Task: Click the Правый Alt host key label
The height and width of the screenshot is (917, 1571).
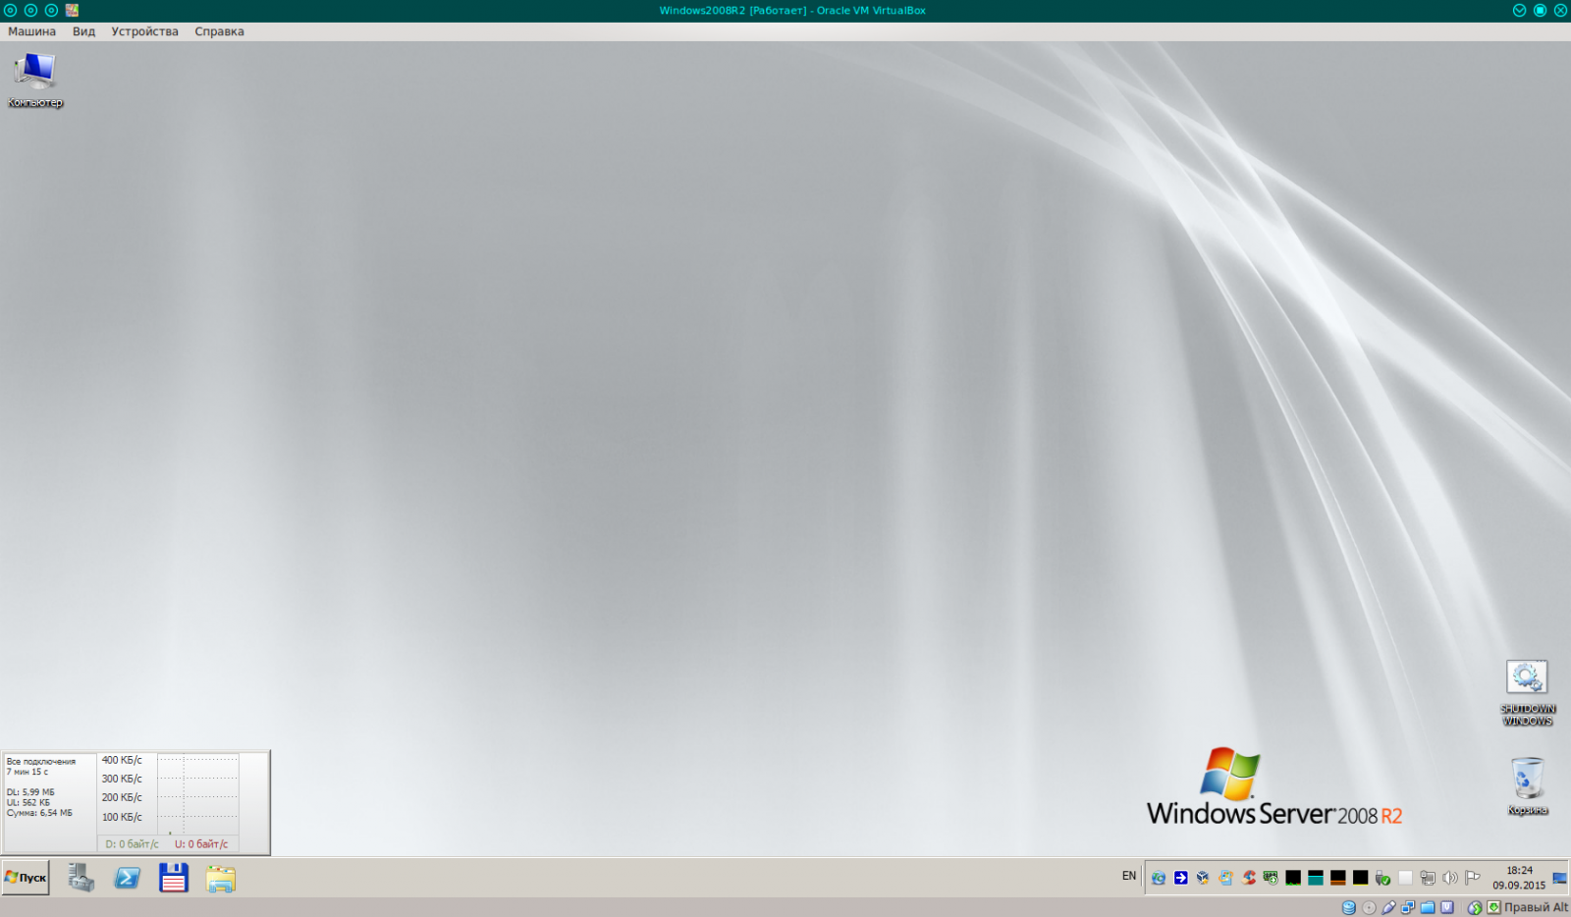Action: pos(1536,907)
